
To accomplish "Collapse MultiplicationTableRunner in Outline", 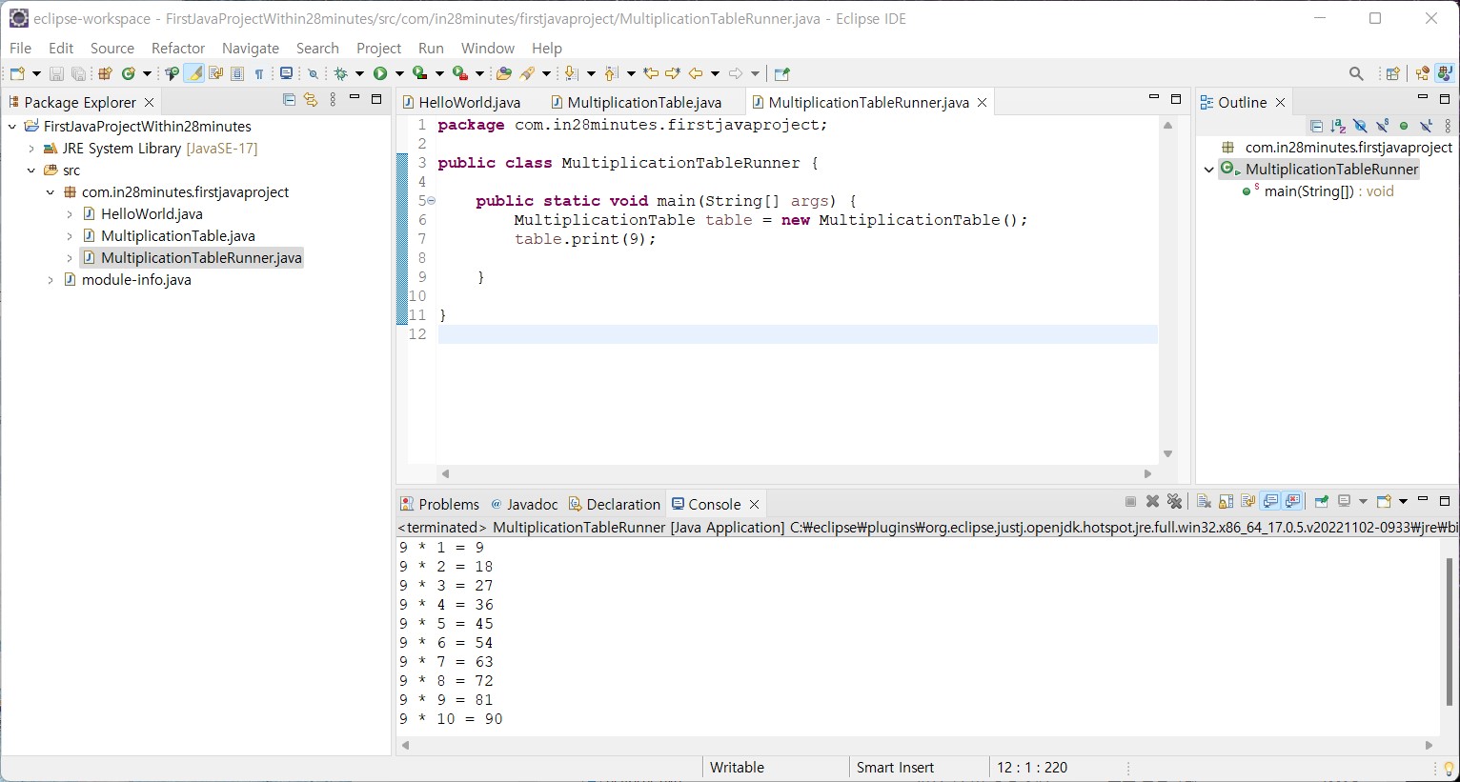I will point(1209,170).
